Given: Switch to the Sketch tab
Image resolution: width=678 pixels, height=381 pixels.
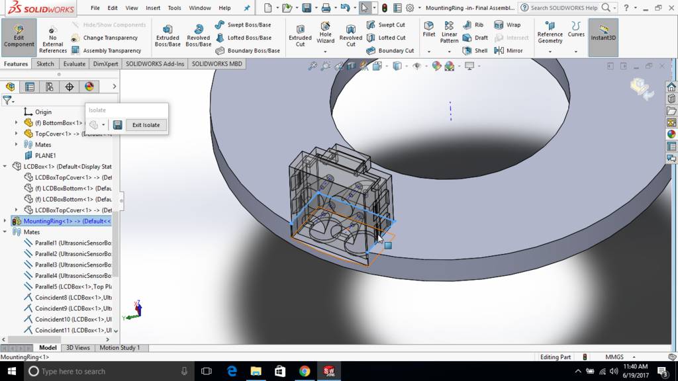Looking at the screenshot, I should pyautogui.click(x=45, y=64).
